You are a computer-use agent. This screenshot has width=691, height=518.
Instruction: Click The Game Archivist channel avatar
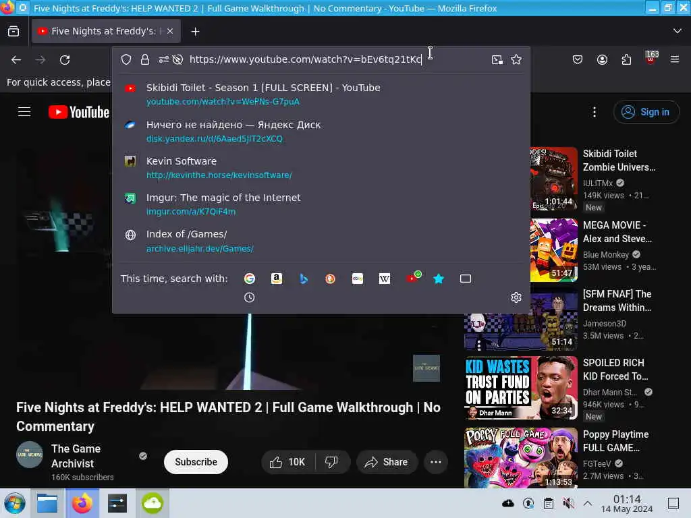[30, 455]
